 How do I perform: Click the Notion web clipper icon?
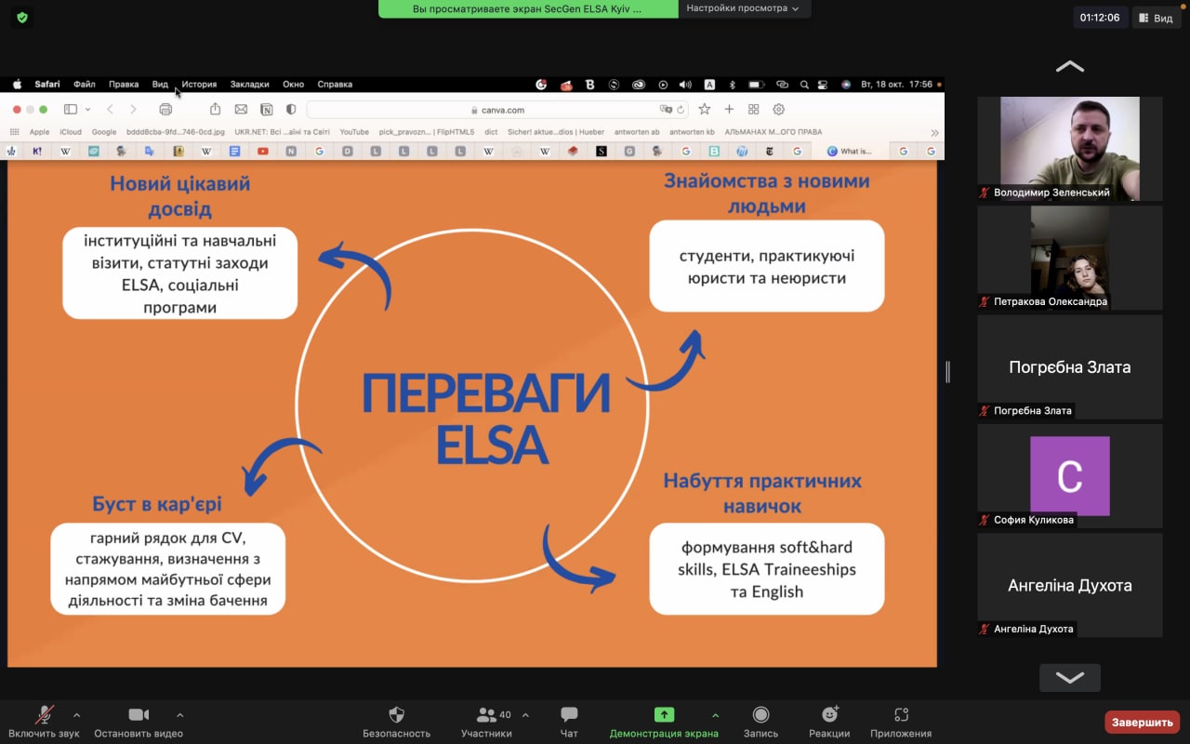coord(267,110)
